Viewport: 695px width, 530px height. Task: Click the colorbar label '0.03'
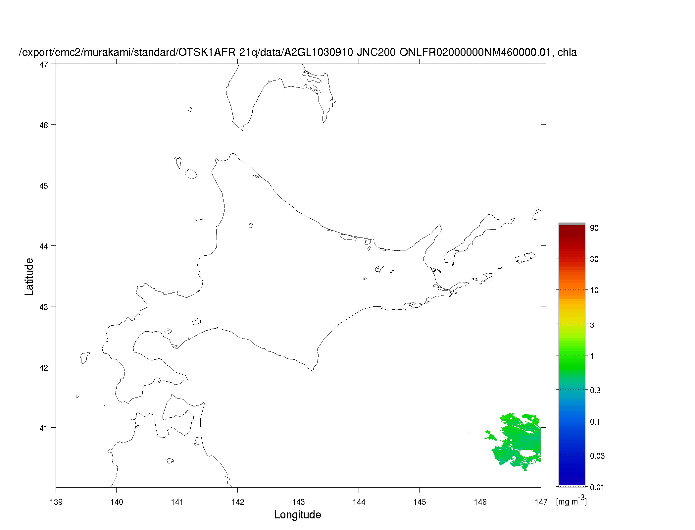pos(597,456)
